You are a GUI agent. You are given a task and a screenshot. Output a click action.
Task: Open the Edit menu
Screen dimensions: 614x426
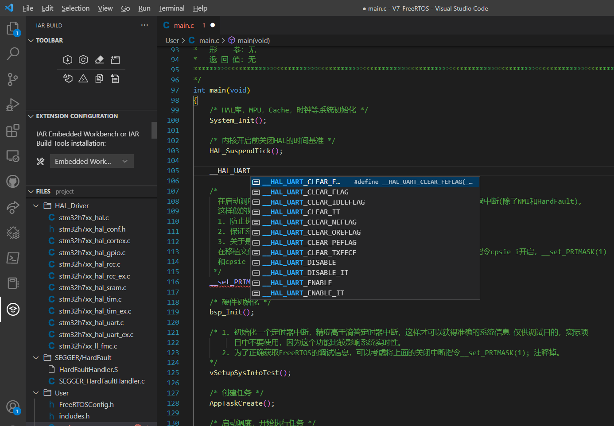pos(47,8)
